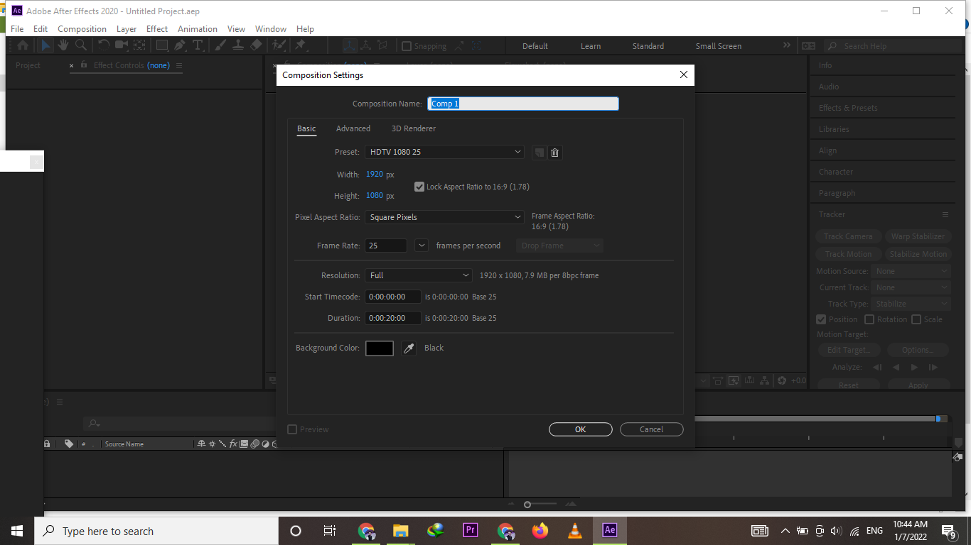The image size is (971, 545).
Task: Select the Rectangle shape tool
Action: [162, 45]
